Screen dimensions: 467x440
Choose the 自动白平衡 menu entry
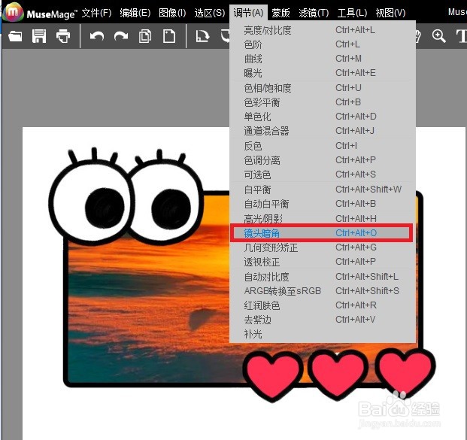pyautogui.click(x=323, y=204)
